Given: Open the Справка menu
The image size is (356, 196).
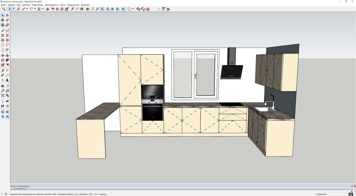Looking at the screenshot, I should [x=85, y=5].
